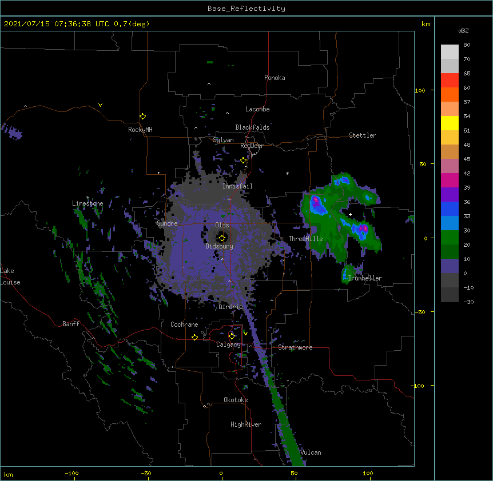The image size is (493, 481).
Task: Select the Strathmore label
Action: click(295, 347)
